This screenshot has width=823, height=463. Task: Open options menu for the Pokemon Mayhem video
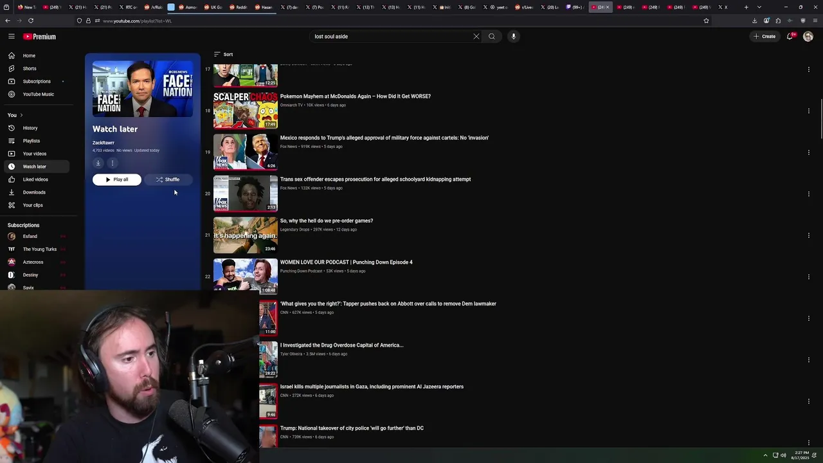(x=809, y=111)
